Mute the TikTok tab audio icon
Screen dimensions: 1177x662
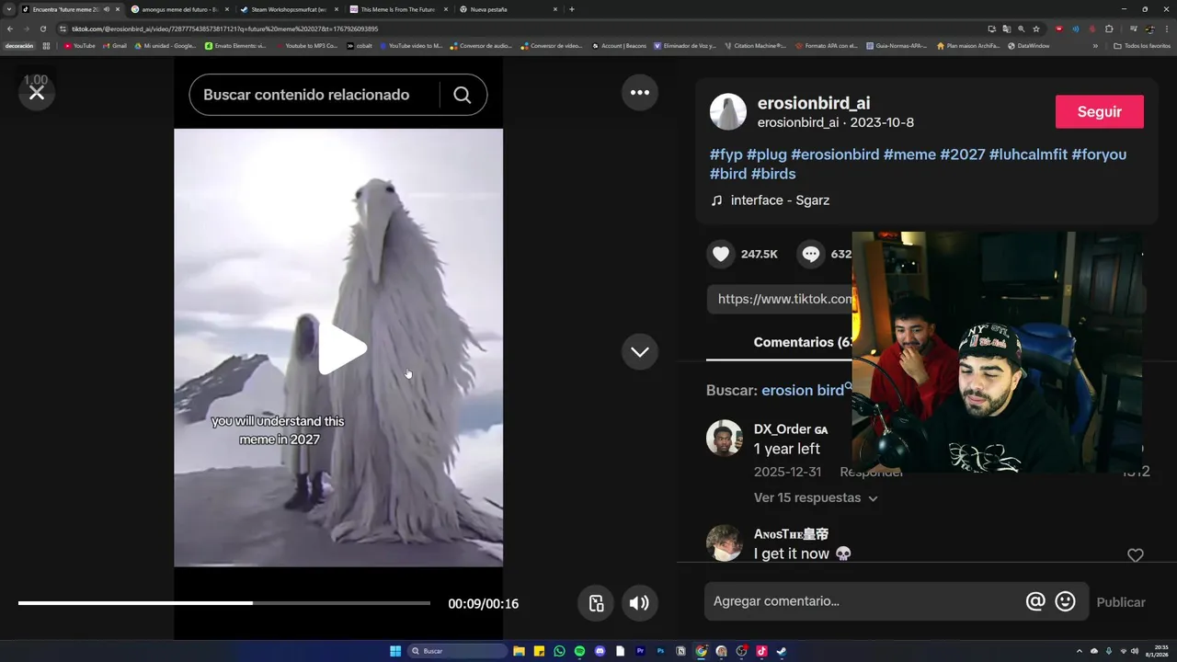point(106,9)
